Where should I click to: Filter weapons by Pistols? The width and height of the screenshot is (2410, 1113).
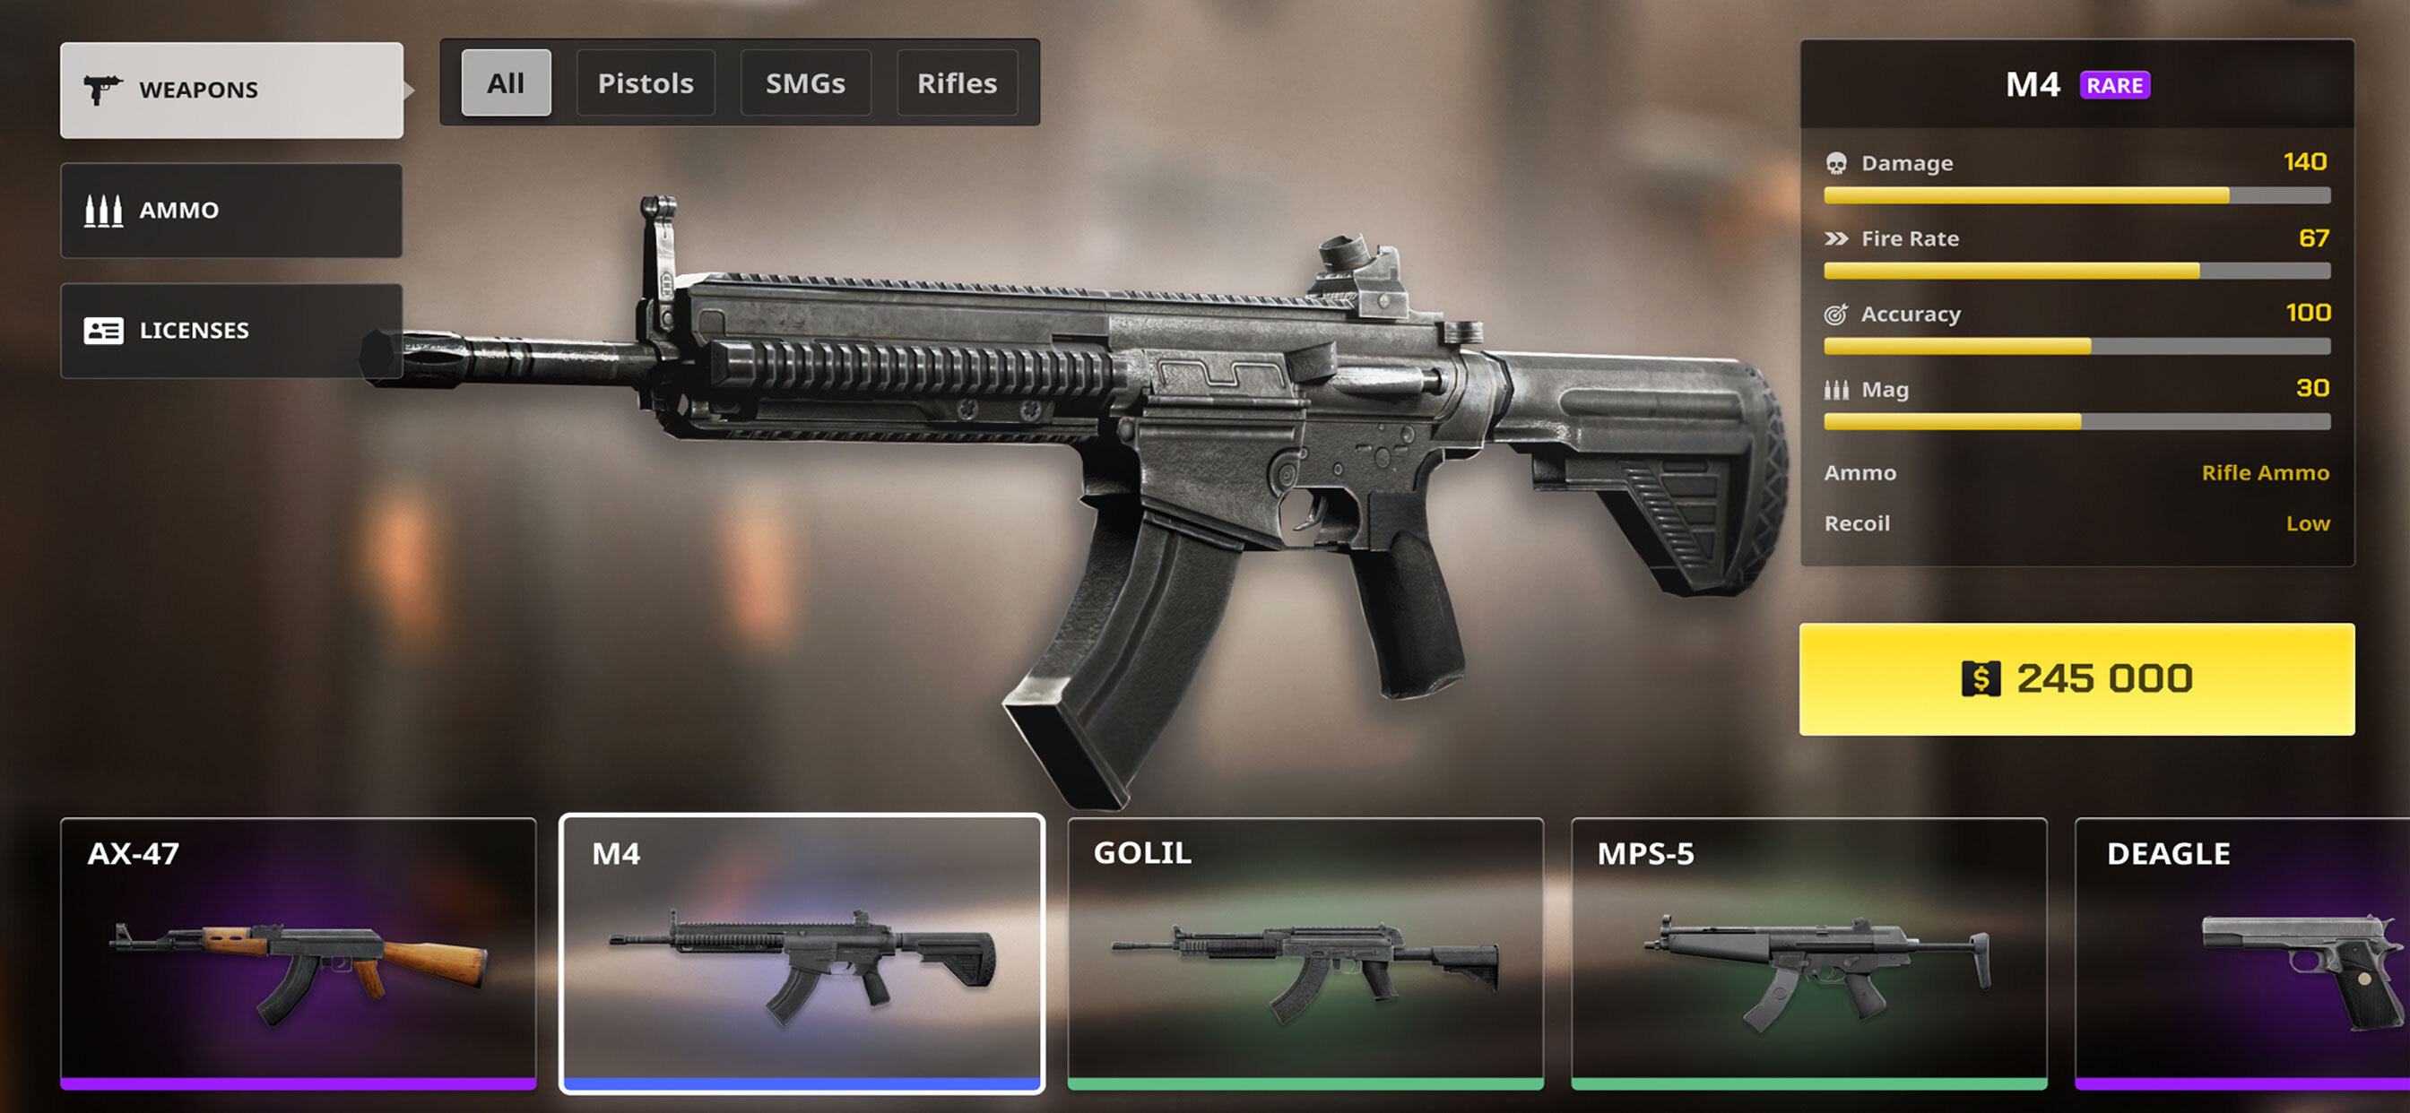click(x=646, y=83)
